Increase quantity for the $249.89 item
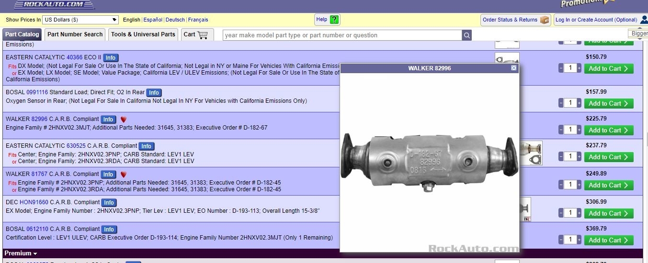The image size is (648, 263). (579, 185)
